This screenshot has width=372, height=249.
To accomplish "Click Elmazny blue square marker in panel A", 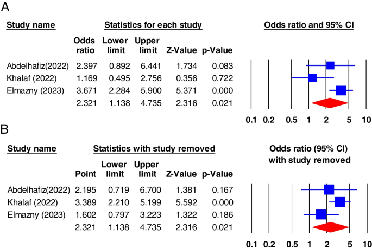I will click(341, 90).
